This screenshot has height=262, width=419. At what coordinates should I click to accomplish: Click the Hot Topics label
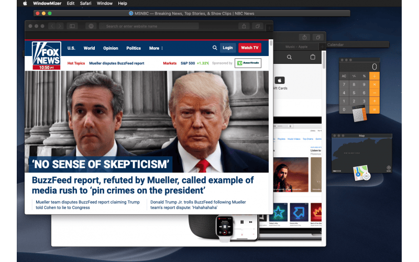pos(76,63)
